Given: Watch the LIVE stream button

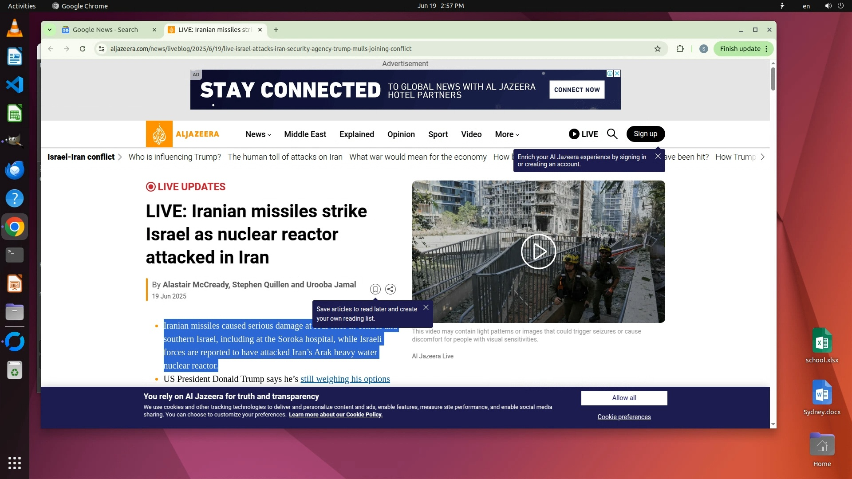Looking at the screenshot, I should 583,134.
